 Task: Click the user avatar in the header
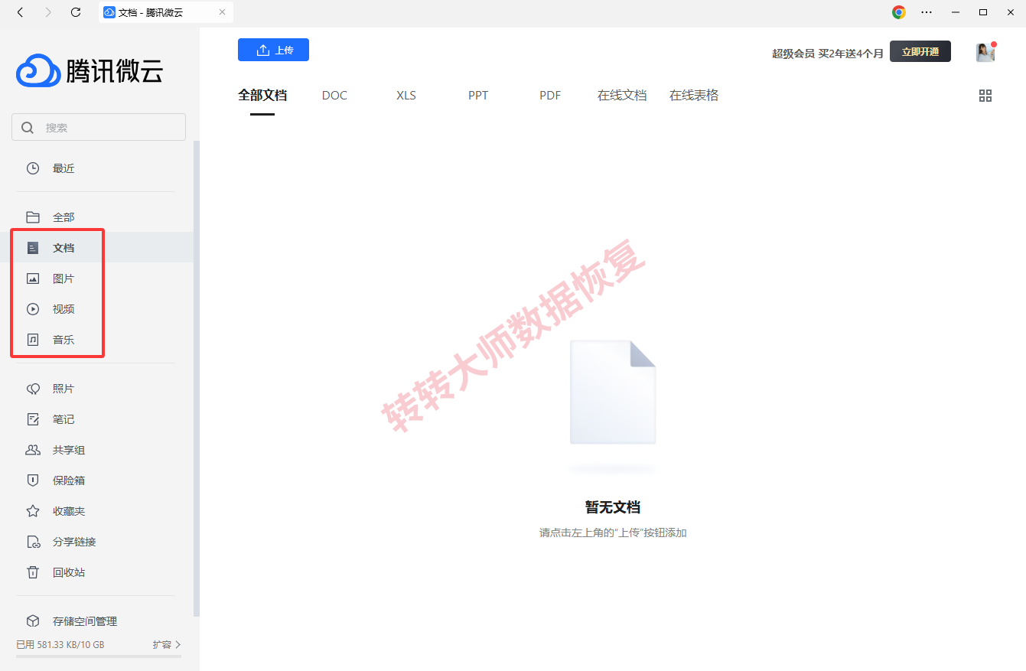[985, 52]
